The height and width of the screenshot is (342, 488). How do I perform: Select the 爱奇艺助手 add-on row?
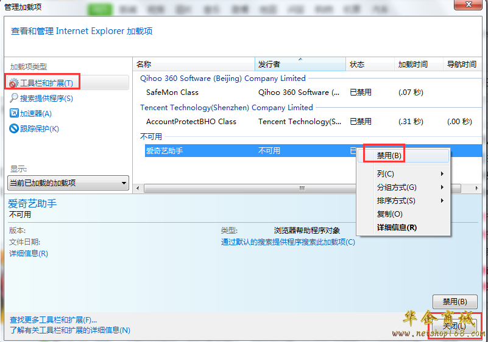point(250,151)
